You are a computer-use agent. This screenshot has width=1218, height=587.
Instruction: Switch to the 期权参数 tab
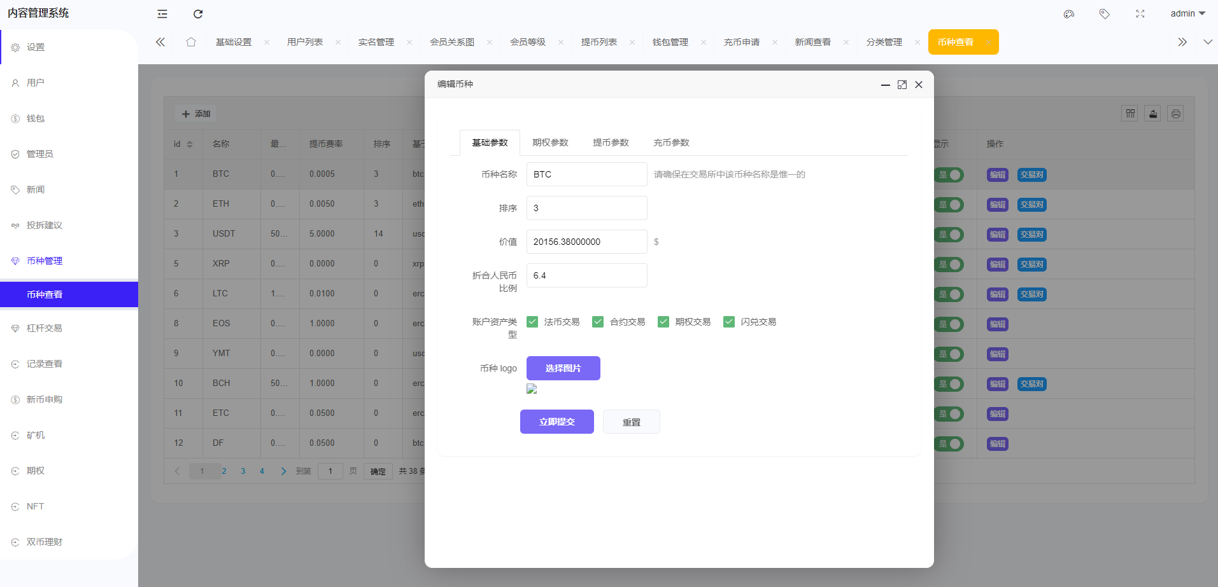[550, 142]
